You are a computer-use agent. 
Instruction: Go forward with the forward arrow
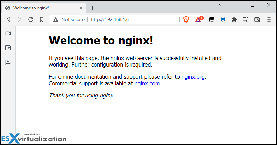click(x=19, y=19)
